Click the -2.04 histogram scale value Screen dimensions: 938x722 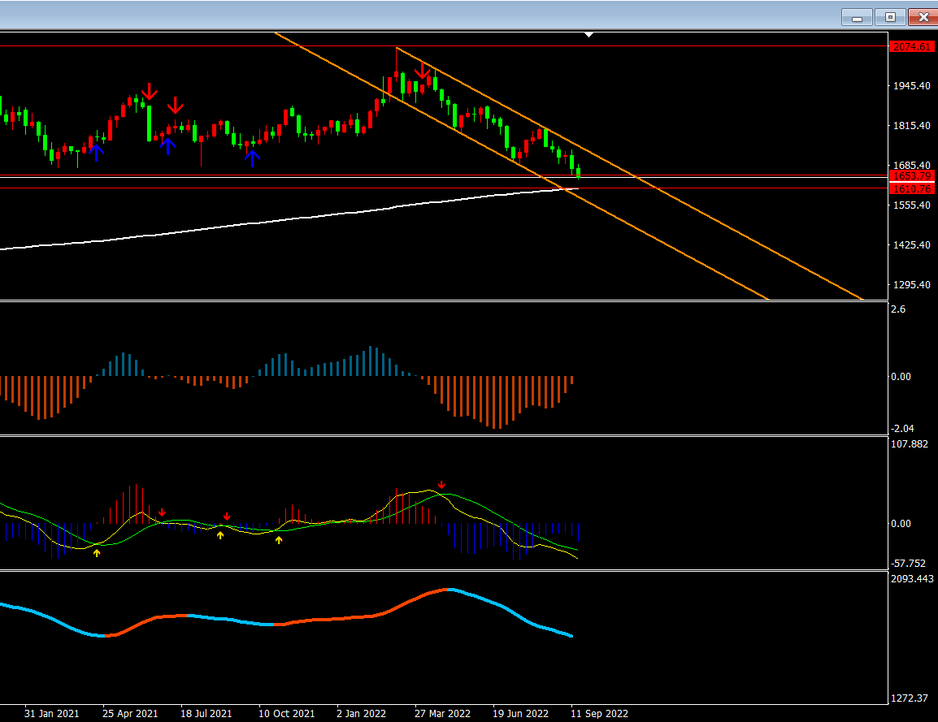[902, 429]
